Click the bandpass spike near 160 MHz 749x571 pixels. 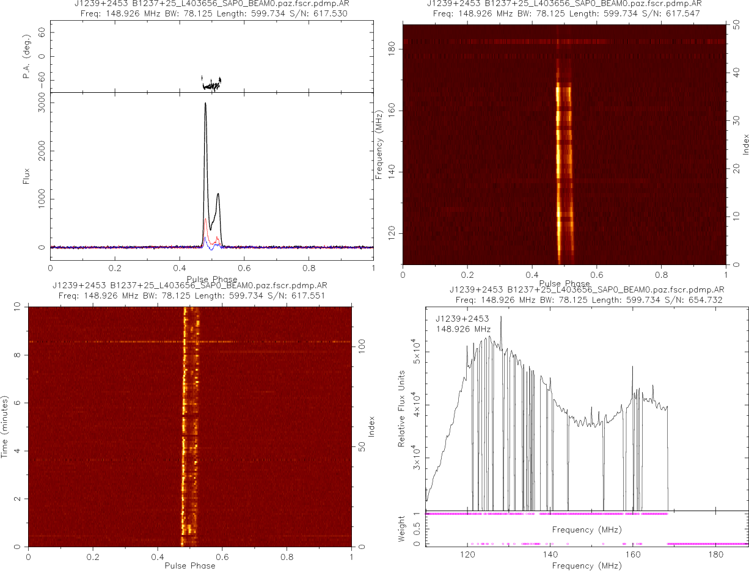(x=632, y=368)
